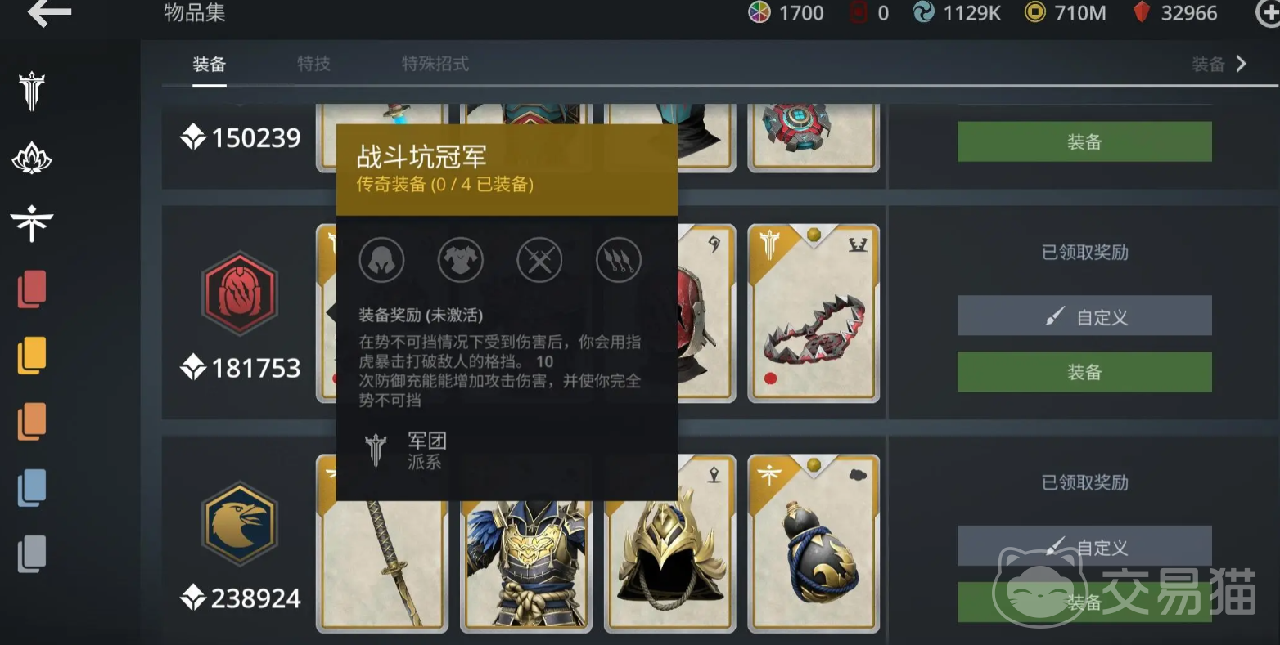Switch to the 特技 tab
The height and width of the screenshot is (645, 1280).
pyautogui.click(x=313, y=64)
